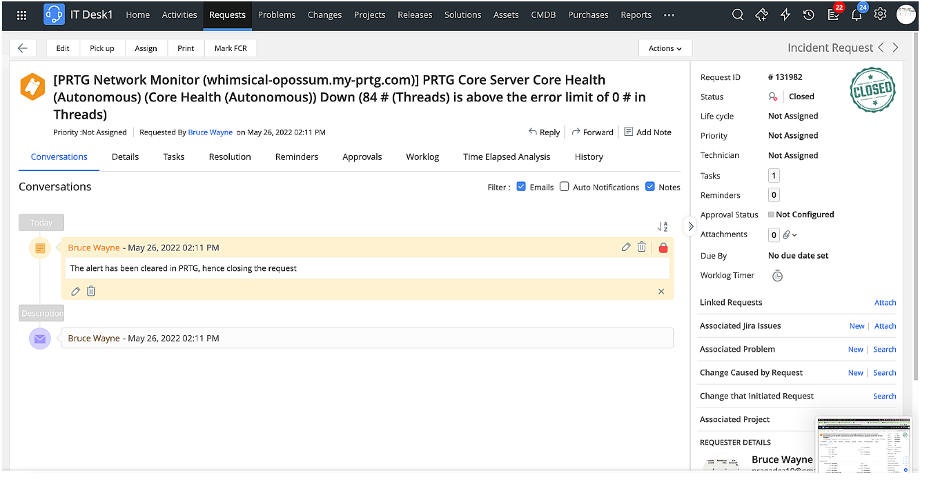Open more modules via the ellipsis menu
This screenshot has height=482, width=929.
point(669,14)
